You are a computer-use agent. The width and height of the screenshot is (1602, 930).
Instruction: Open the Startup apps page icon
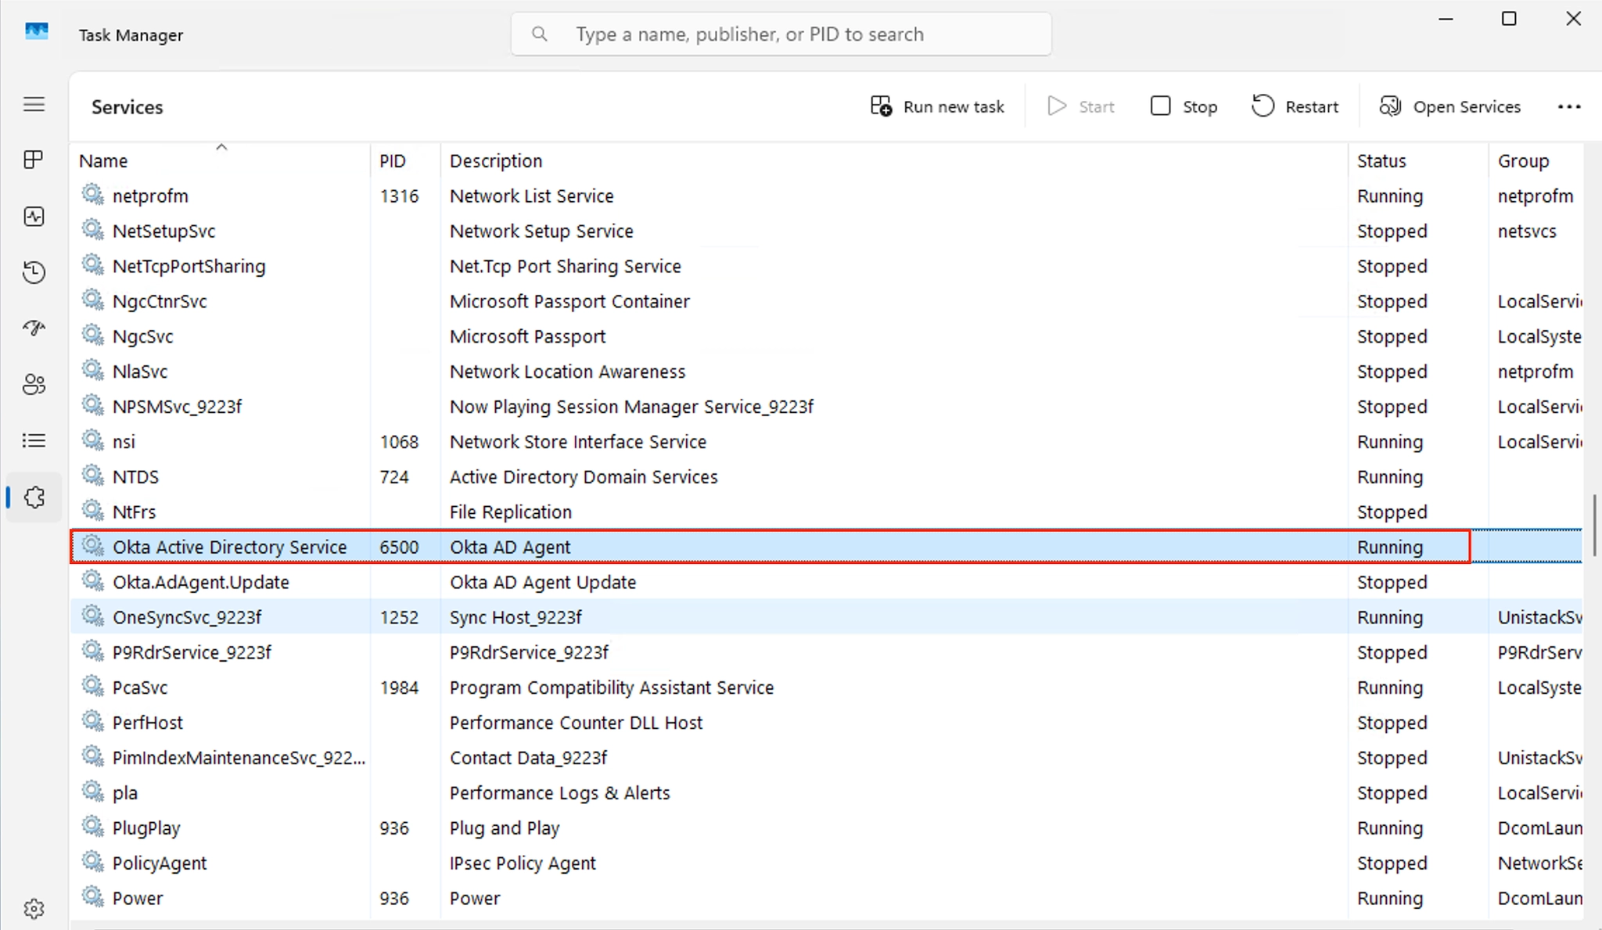pos(34,329)
